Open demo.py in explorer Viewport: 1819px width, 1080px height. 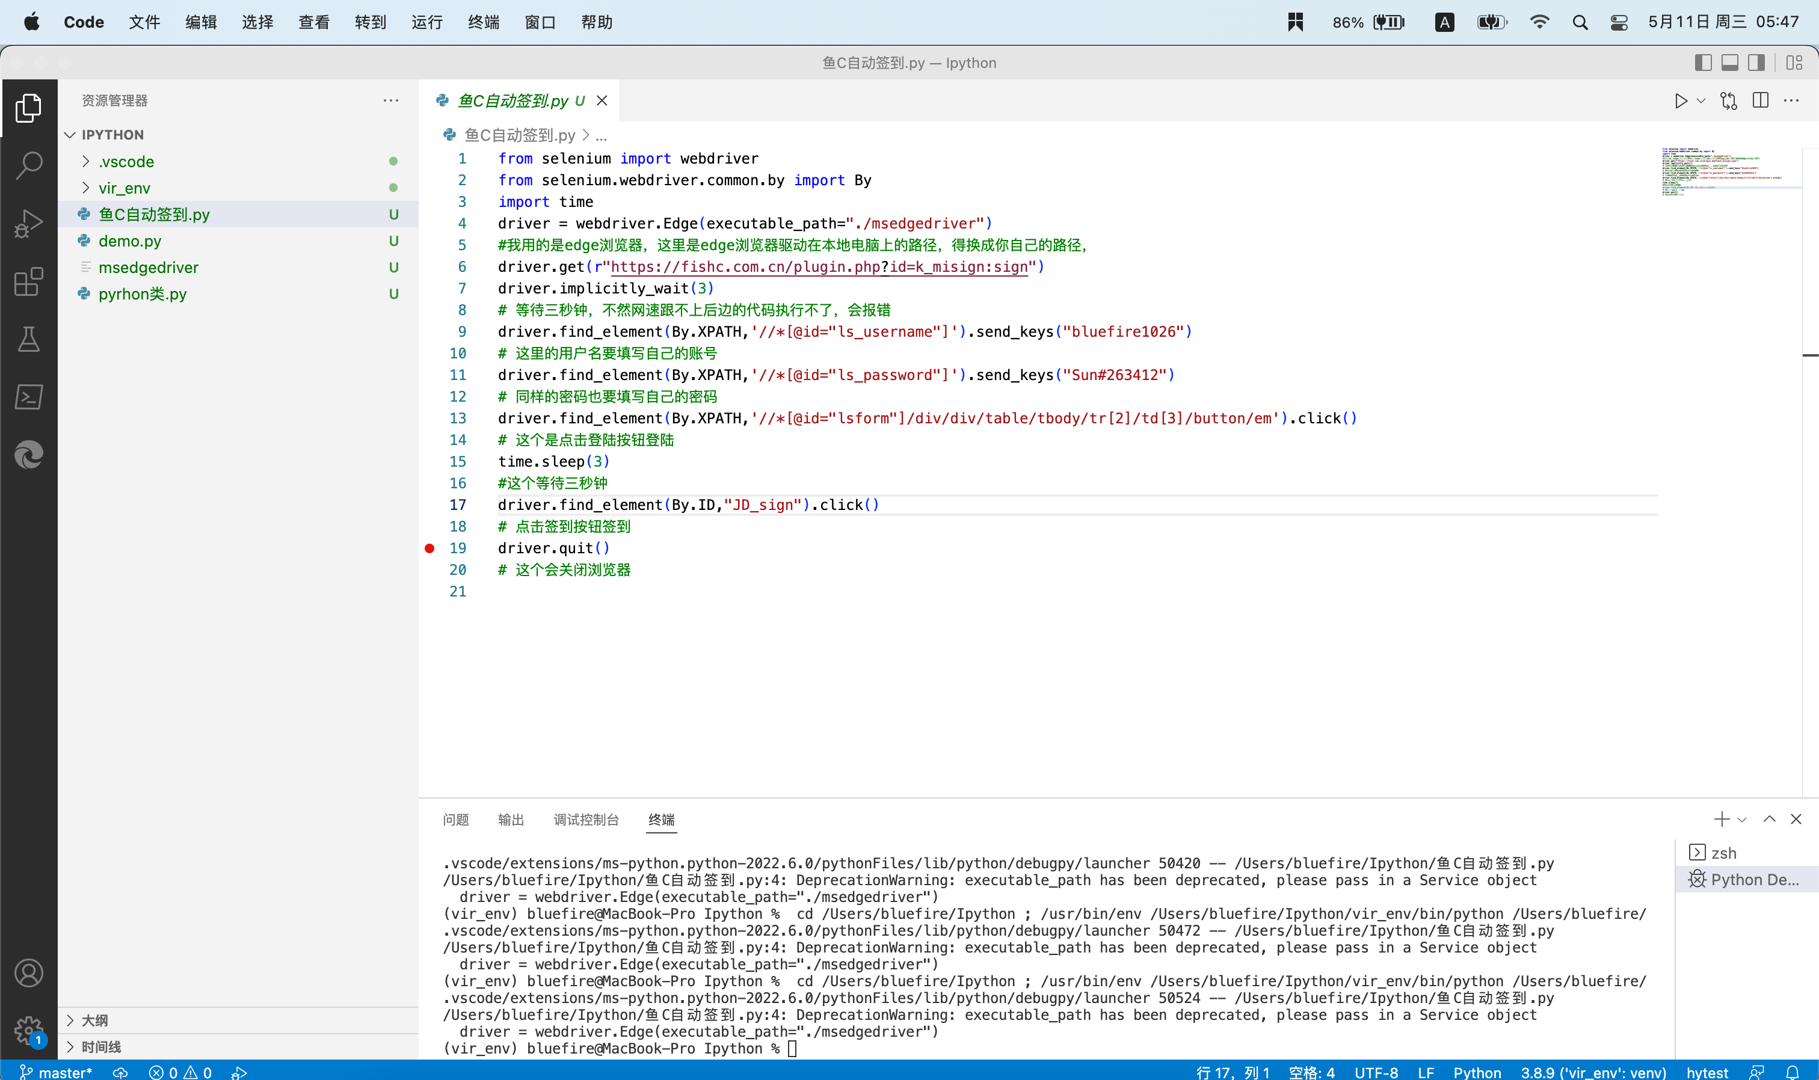(x=237, y=241)
